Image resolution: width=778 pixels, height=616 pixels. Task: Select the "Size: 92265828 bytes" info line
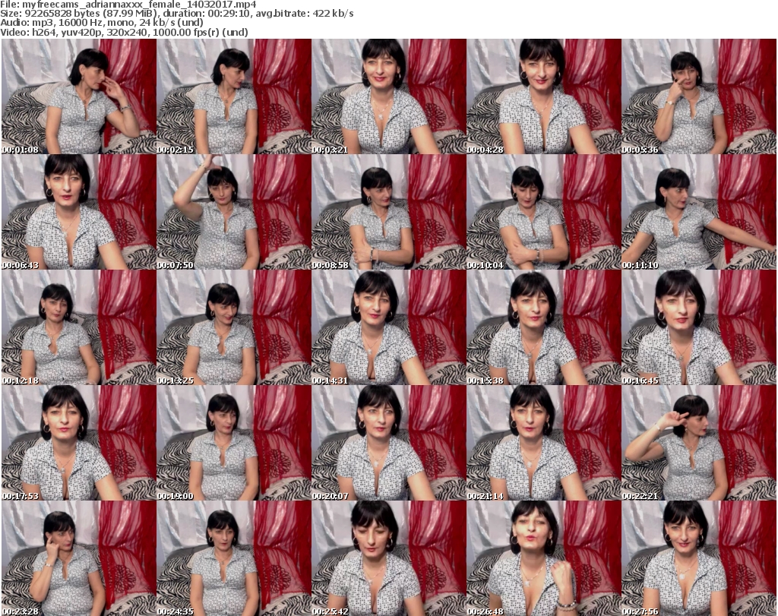click(176, 14)
